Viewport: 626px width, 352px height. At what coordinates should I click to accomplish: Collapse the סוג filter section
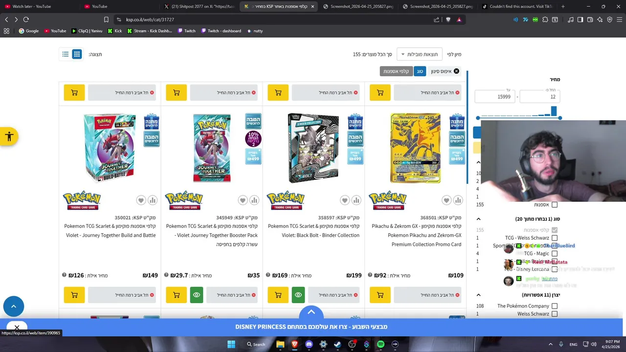pyautogui.click(x=478, y=219)
